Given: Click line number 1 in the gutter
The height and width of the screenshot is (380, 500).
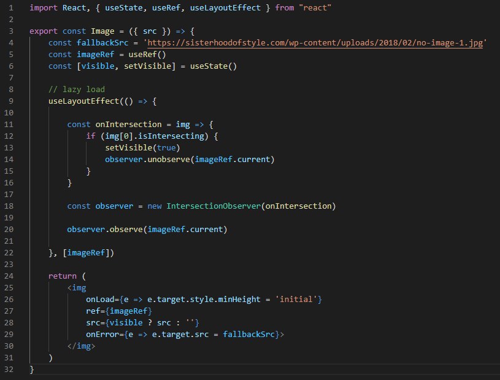Looking at the screenshot, I should (x=11, y=7).
